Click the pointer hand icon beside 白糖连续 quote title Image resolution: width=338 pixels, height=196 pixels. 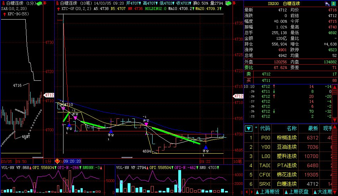click(327, 4)
